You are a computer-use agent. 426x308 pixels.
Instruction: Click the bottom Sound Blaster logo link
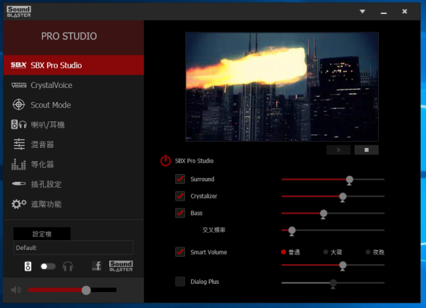pos(121,266)
